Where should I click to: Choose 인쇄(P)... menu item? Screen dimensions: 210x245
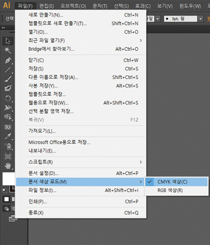[x=81, y=201]
